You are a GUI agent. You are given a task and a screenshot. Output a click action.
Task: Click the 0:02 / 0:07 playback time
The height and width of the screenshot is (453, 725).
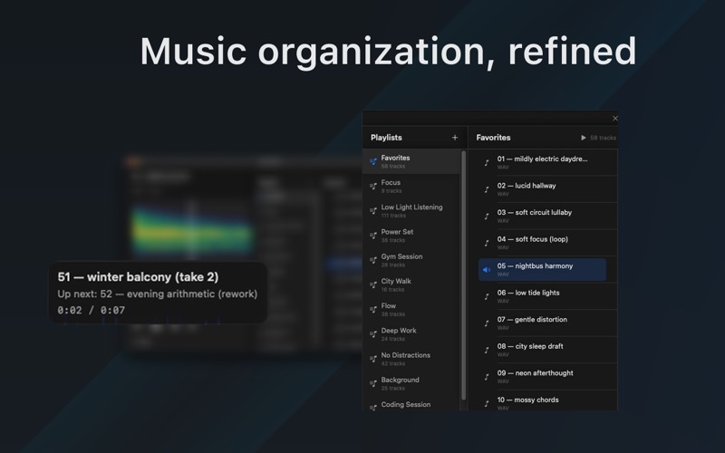point(92,310)
